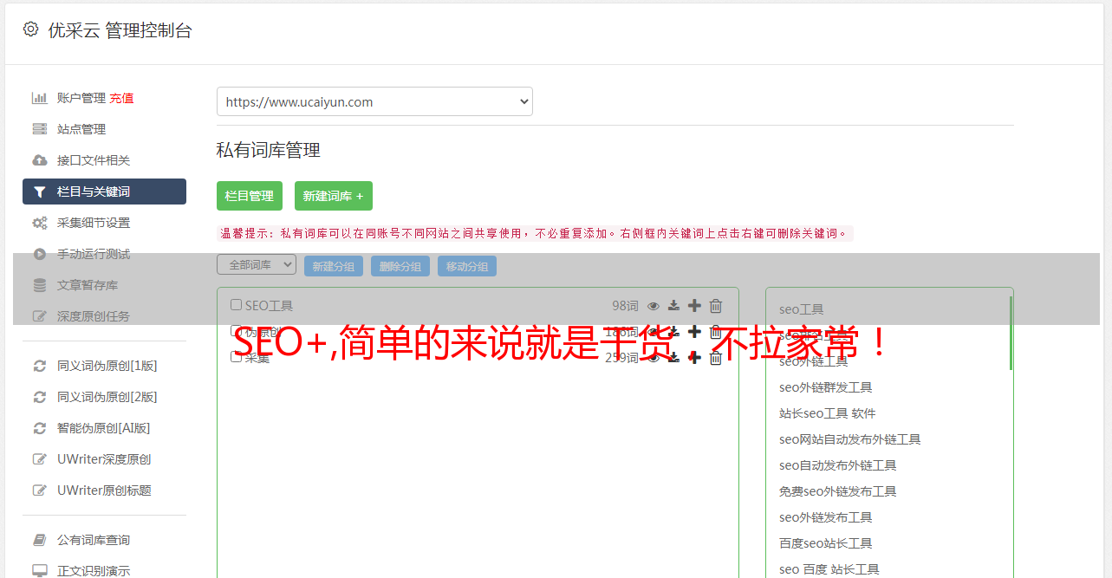This screenshot has height=578, width=1112.
Task: Open the UWriter深度原创 menu label
Action: (x=104, y=459)
